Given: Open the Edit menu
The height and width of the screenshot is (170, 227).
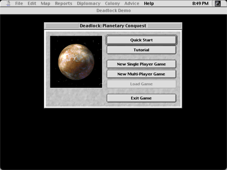Looking at the screenshot, I should tap(32, 3).
